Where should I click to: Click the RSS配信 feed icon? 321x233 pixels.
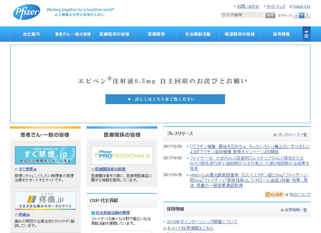[274, 195]
